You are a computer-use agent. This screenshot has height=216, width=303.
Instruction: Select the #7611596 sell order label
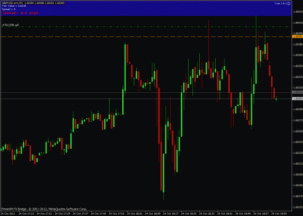(x=11, y=25)
